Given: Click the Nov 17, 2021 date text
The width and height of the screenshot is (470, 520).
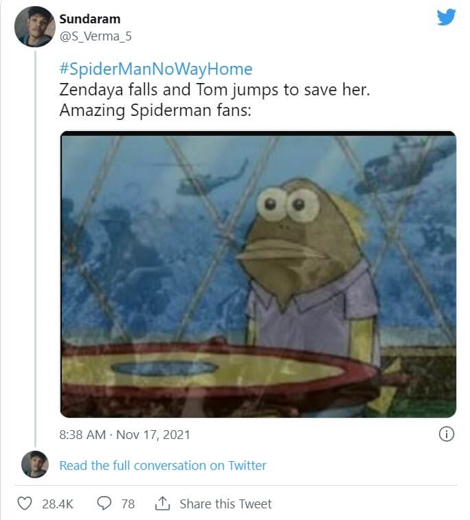Looking at the screenshot, I should (153, 434).
